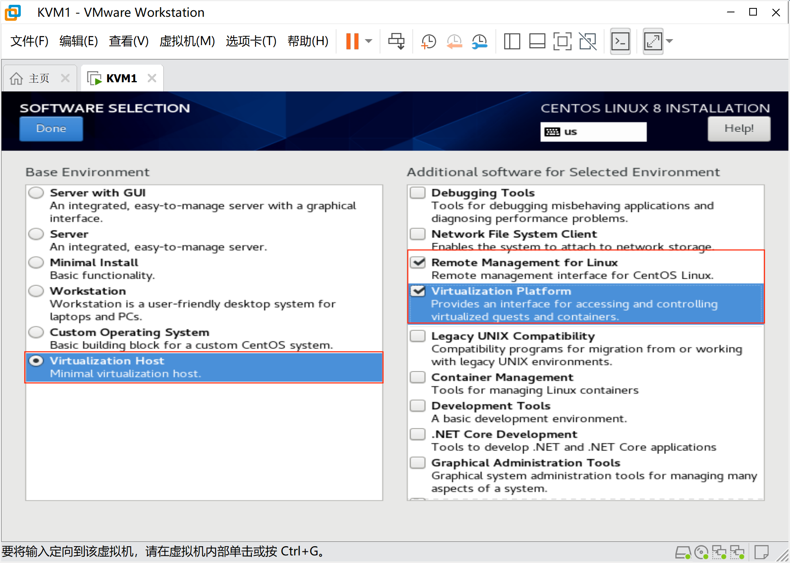This screenshot has height=563, width=790.
Task: Click the Help! button
Action: [x=739, y=129]
